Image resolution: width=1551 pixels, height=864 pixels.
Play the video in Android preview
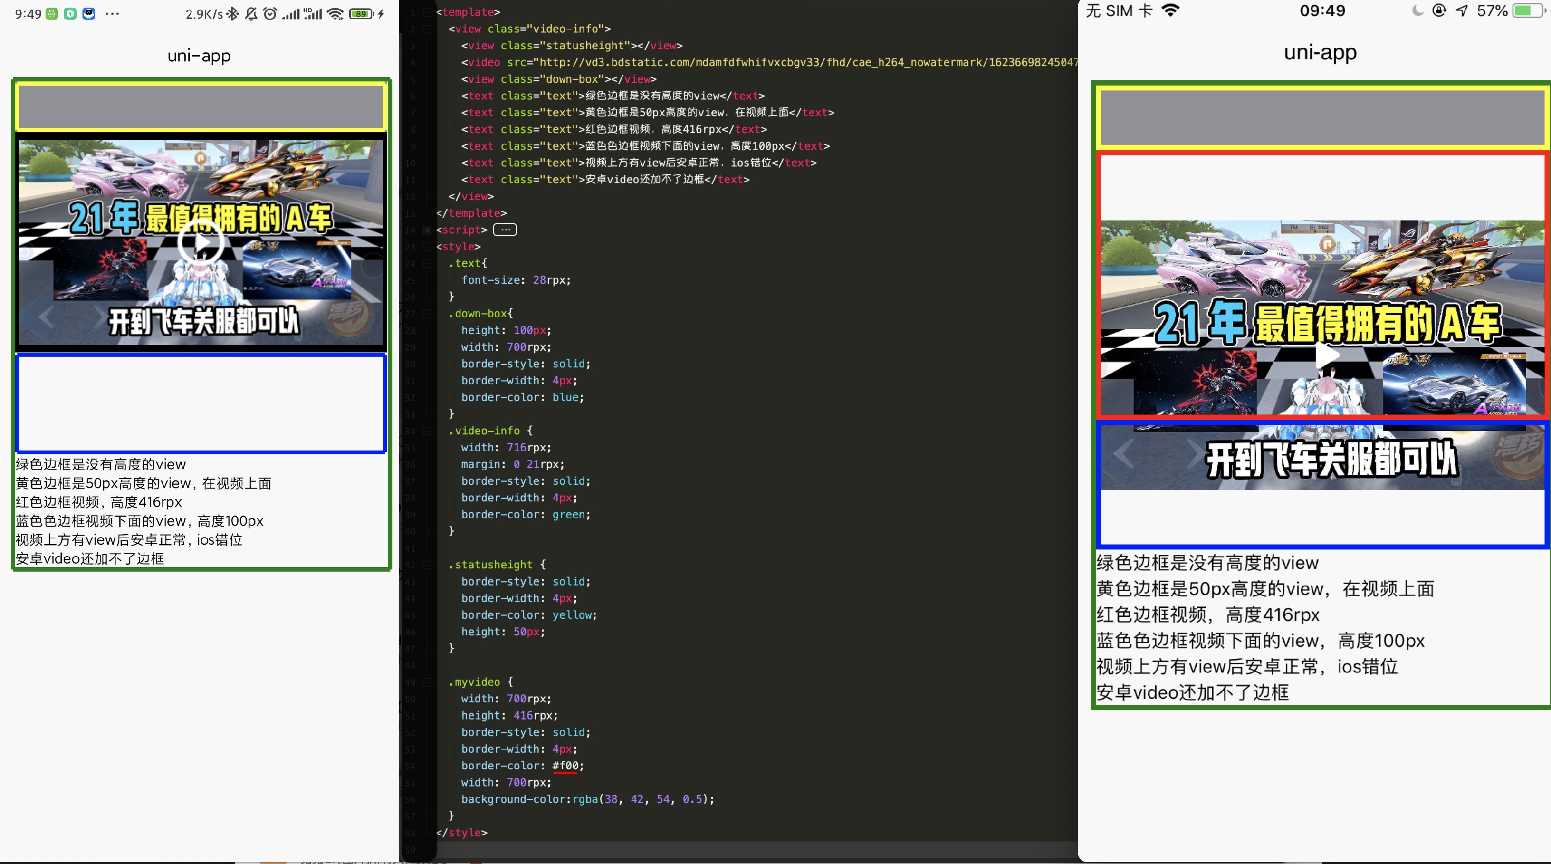click(201, 242)
